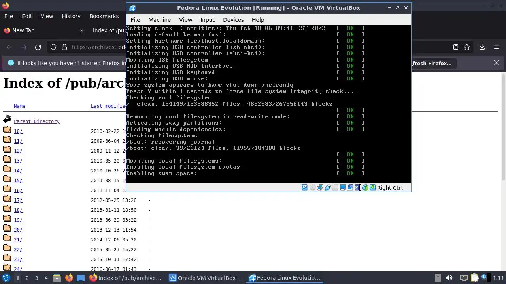
Task: Open the Input menu in VirtualBox
Action: (x=208, y=20)
